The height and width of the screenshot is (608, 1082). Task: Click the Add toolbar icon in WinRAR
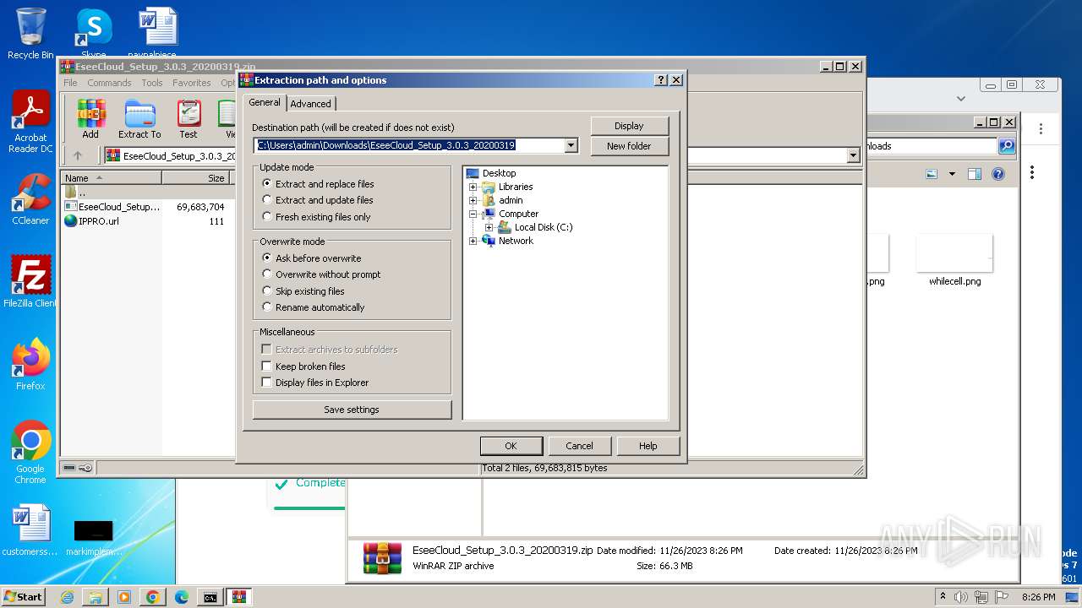click(90, 119)
